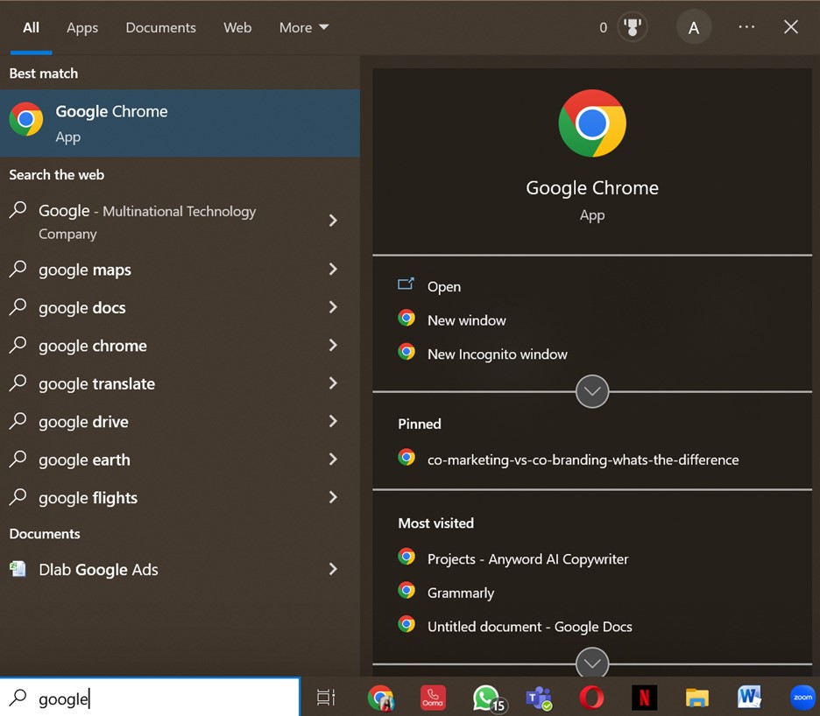Expand the More dropdown filter
Screen dimensions: 820x716
click(304, 27)
